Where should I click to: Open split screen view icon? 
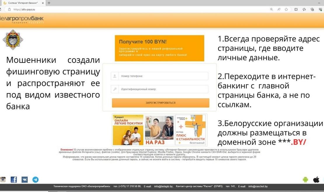pyautogui.click(x=296, y=9)
